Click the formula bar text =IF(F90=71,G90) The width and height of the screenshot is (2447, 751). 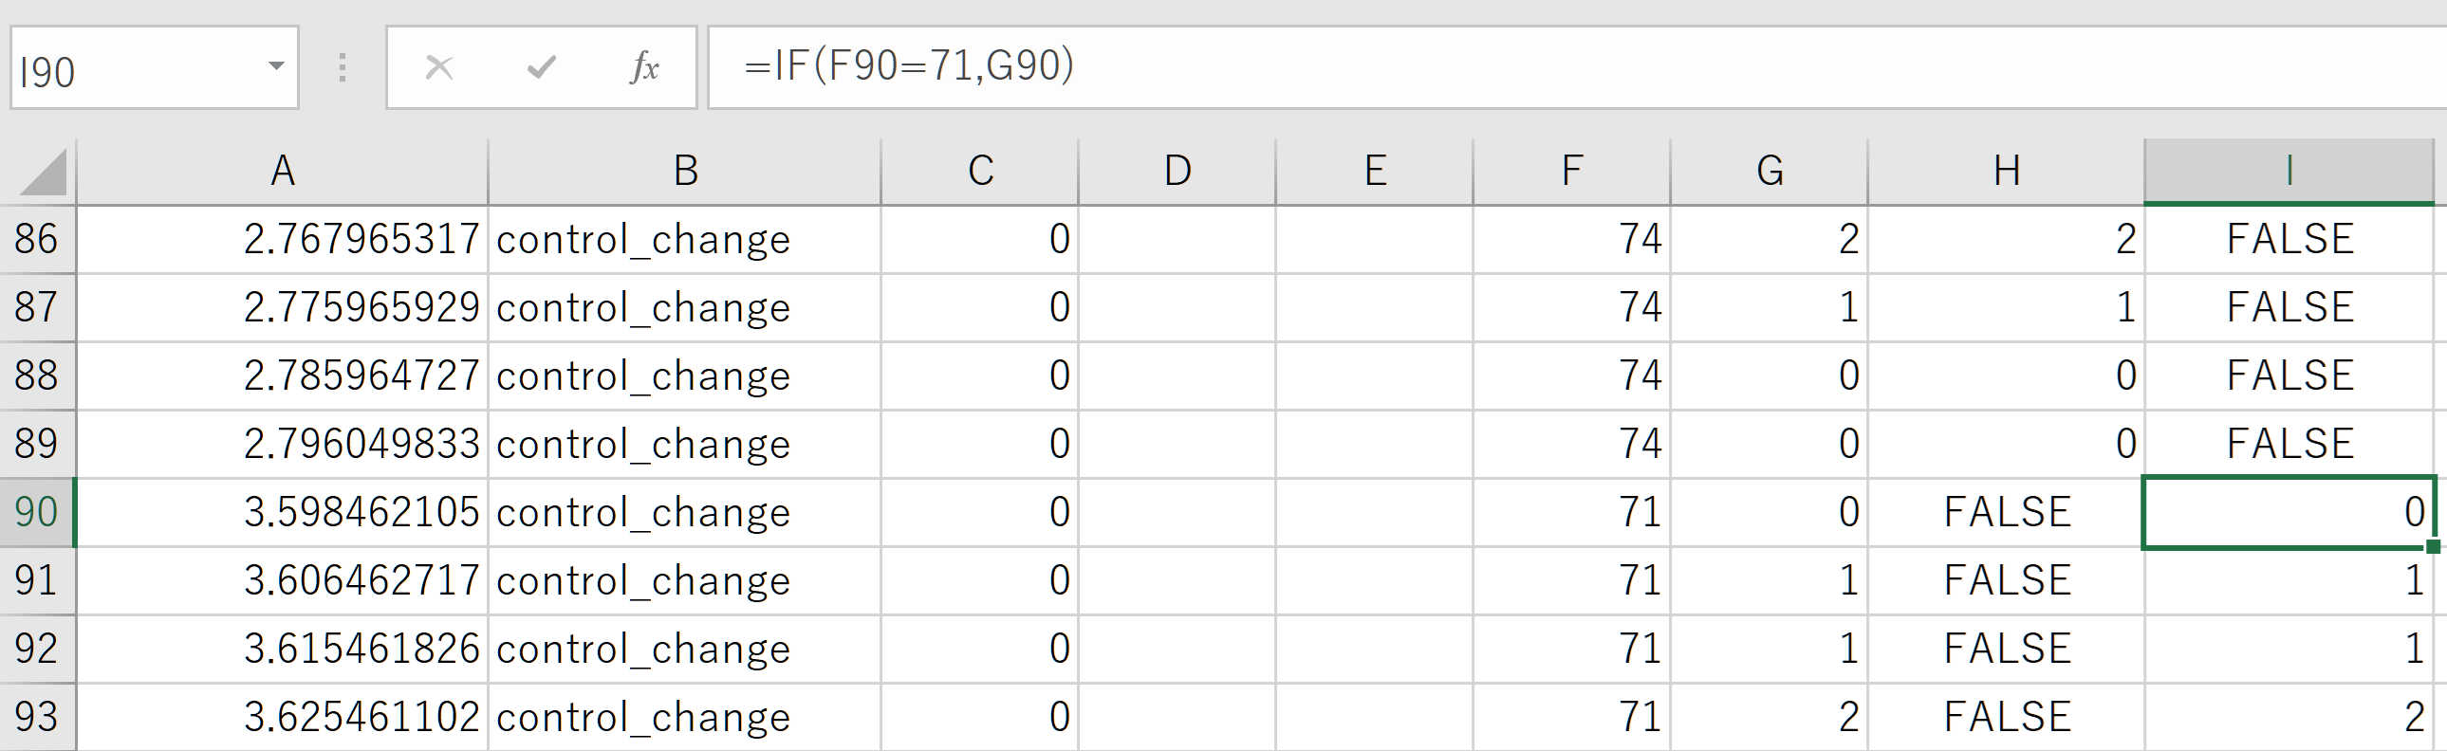[x=909, y=66]
